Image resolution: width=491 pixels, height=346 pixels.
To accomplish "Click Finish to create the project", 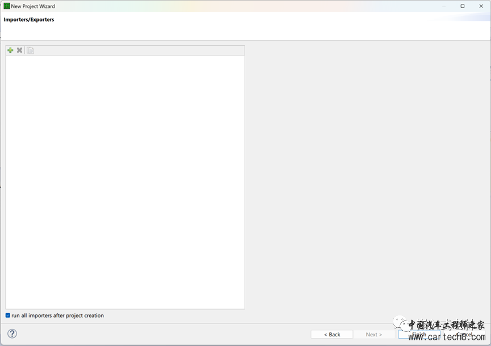I will [x=418, y=335].
